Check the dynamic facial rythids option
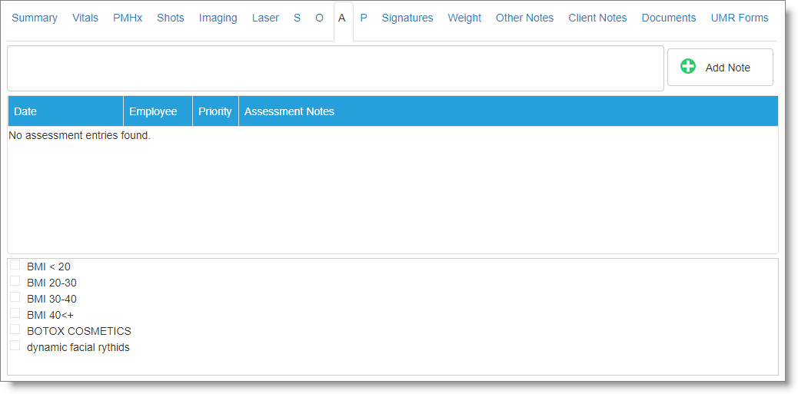Screen dimensions: 798x394 pyautogui.click(x=15, y=346)
